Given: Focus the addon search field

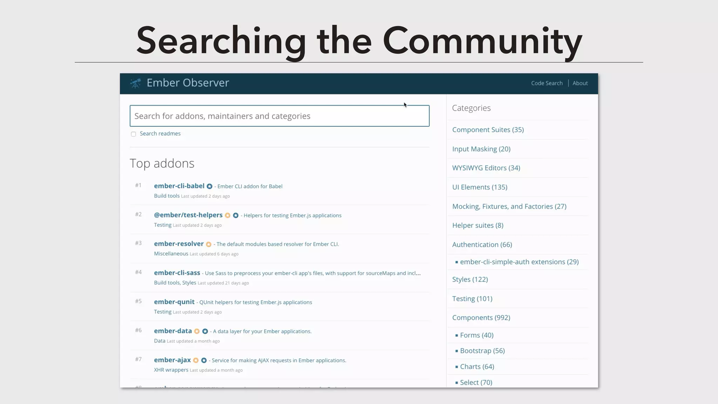Looking at the screenshot, I should pos(279,116).
